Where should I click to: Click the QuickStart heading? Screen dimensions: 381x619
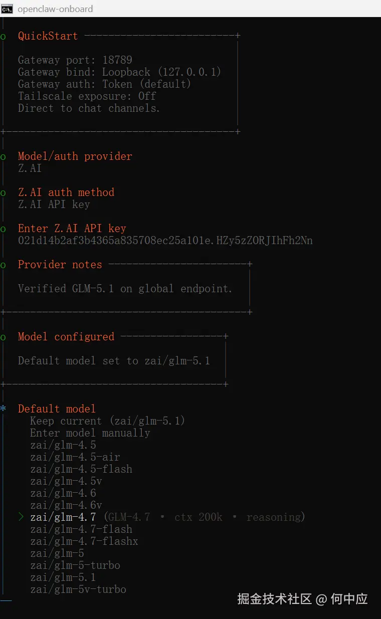[x=48, y=36]
